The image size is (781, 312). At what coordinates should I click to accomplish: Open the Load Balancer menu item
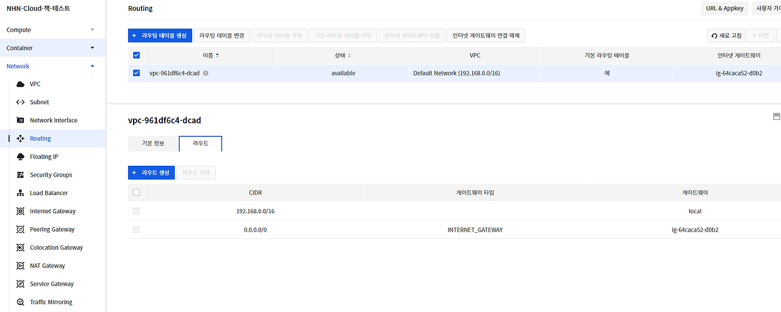tap(49, 193)
